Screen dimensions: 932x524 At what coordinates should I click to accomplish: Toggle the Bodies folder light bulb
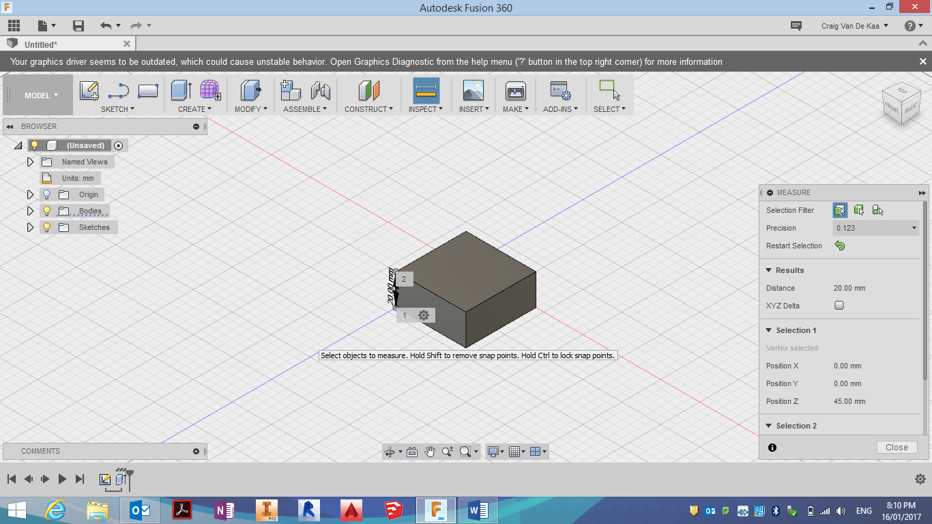(46, 211)
